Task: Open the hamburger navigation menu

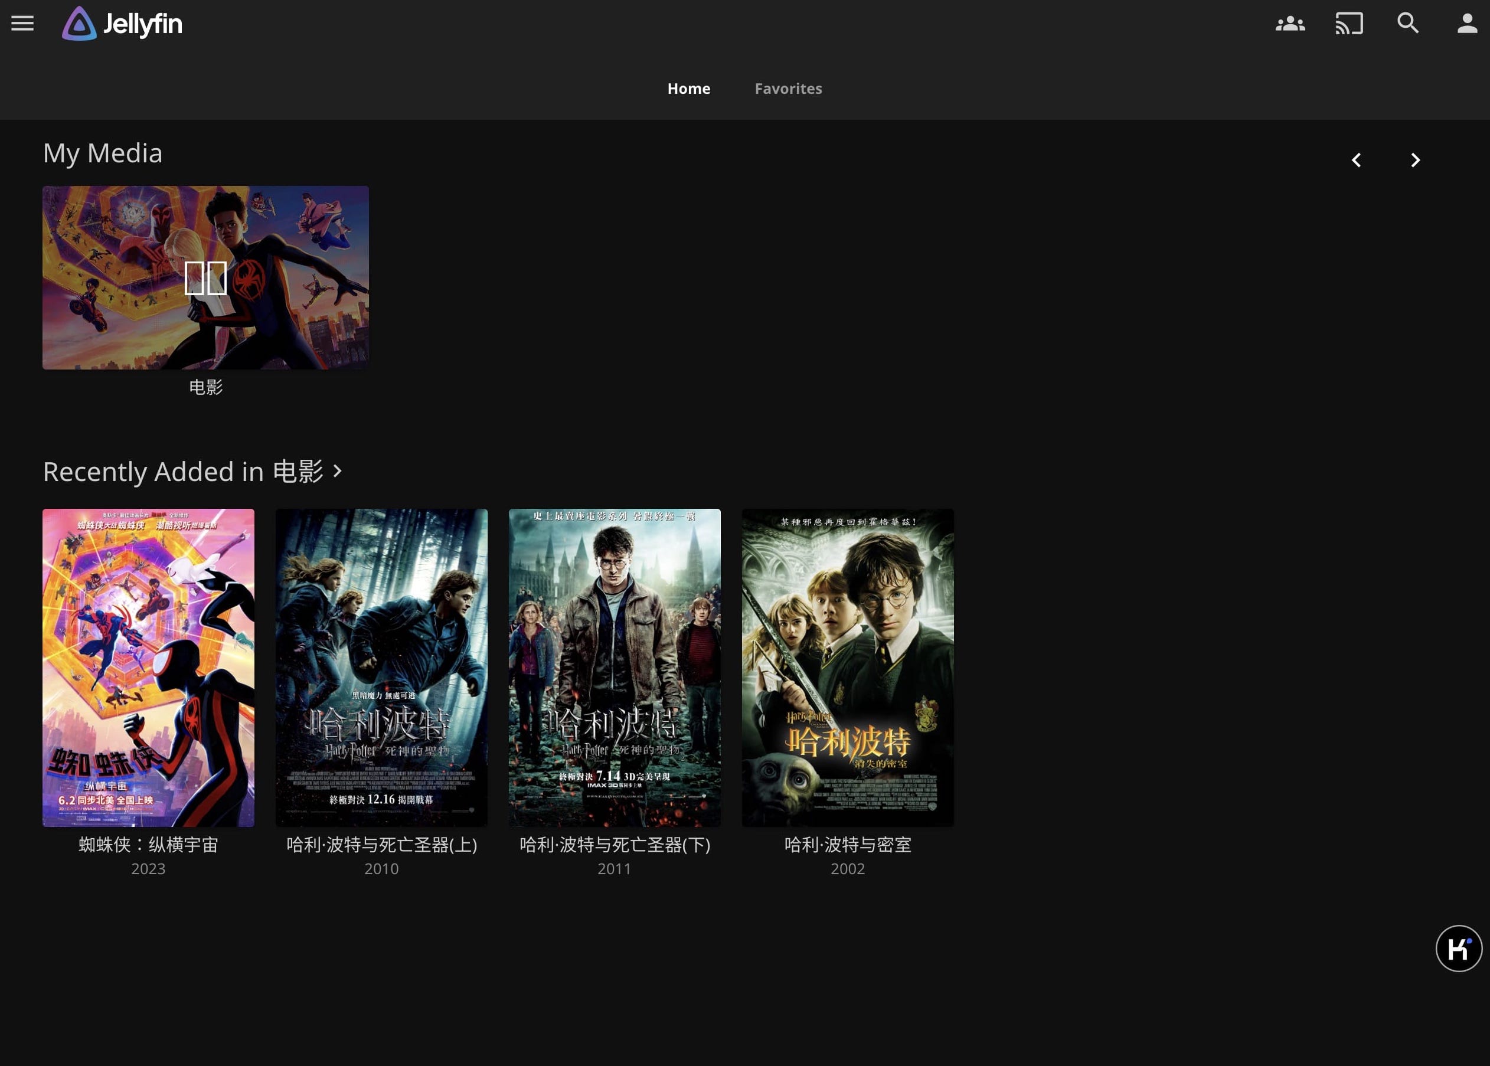Action: pyautogui.click(x=22, y=24)
